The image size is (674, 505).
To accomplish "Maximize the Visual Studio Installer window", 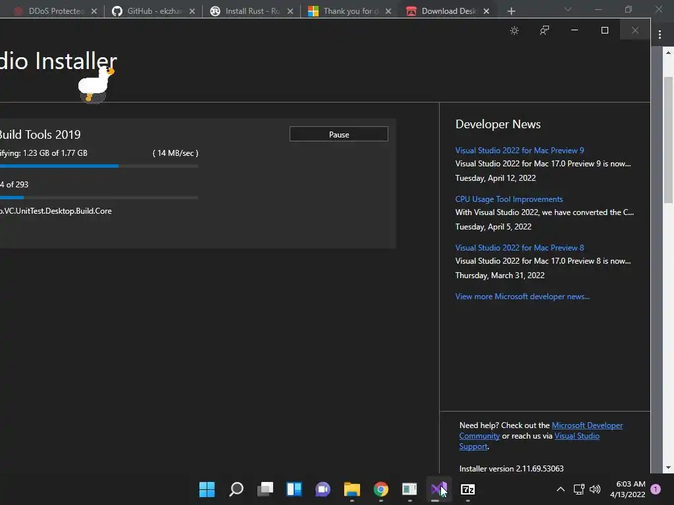I will 605,30.
